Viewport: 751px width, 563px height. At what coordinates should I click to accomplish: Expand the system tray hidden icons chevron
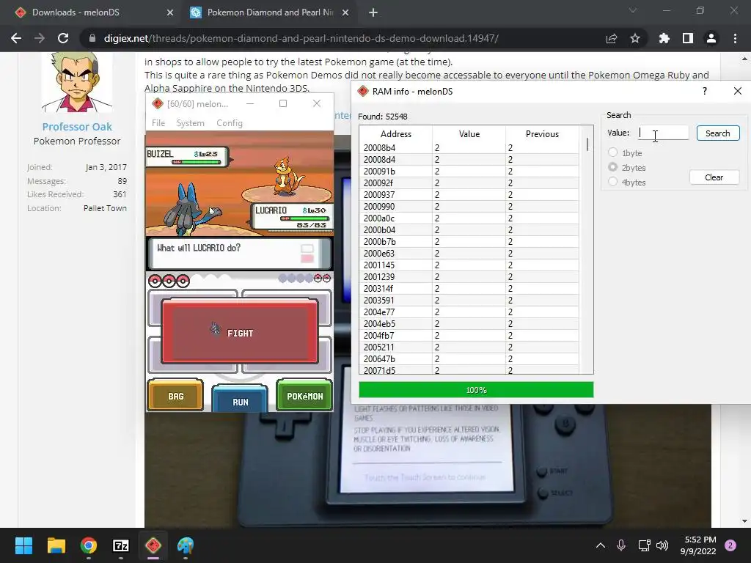click(601, 545)
